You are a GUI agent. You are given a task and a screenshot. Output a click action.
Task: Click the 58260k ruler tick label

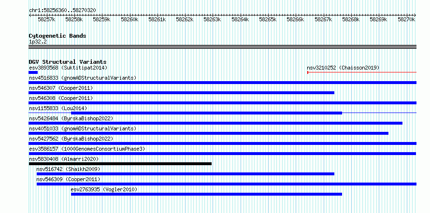coord(129,19)
